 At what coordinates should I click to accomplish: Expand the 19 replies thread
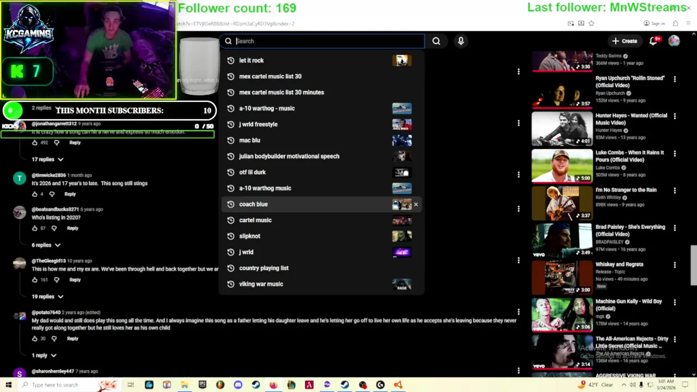[47, 297]
